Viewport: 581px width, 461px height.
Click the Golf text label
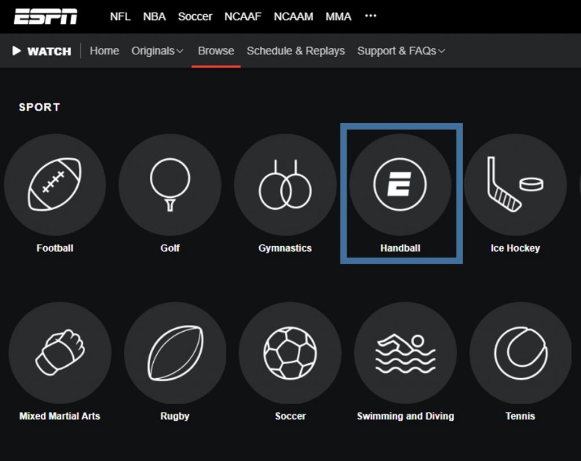pos(170,248)
